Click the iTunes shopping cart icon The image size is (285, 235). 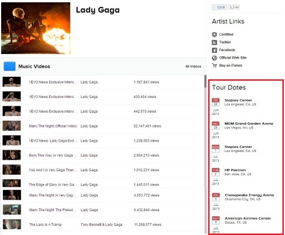(x=214, y=65)
